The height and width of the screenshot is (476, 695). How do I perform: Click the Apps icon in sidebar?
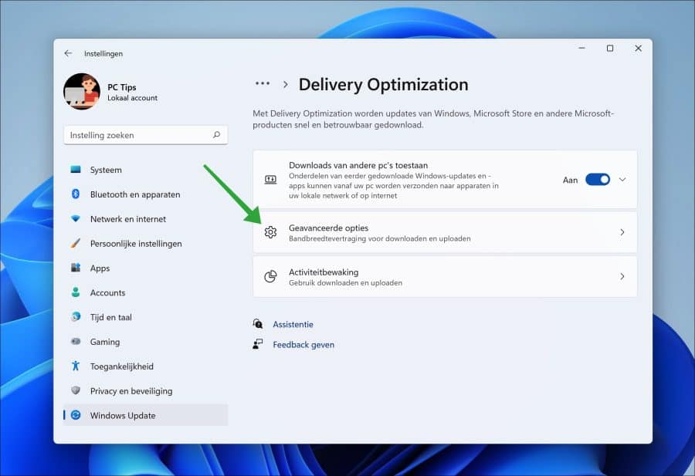pos(76,268)
